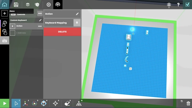Select the eraser tool

click(67, 103)
